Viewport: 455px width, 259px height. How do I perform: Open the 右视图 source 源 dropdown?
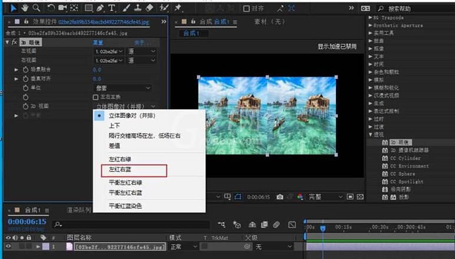(141, 60)
